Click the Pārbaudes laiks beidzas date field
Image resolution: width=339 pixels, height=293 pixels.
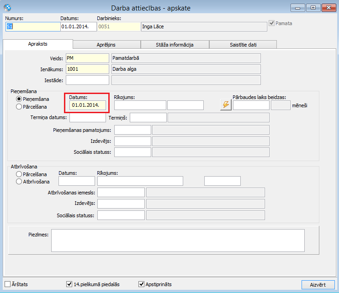[251, 105]
